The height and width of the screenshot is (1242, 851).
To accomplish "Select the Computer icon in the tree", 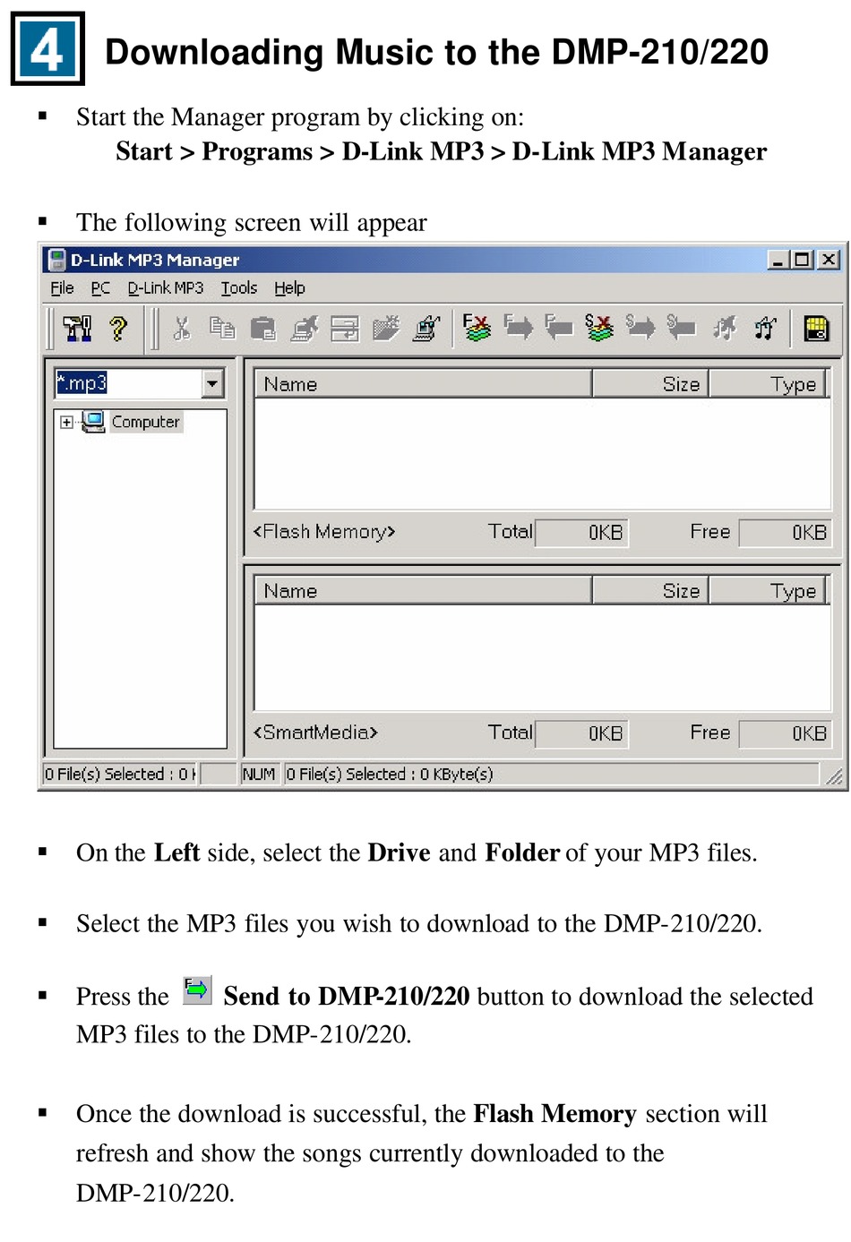I will click(93, 422).
